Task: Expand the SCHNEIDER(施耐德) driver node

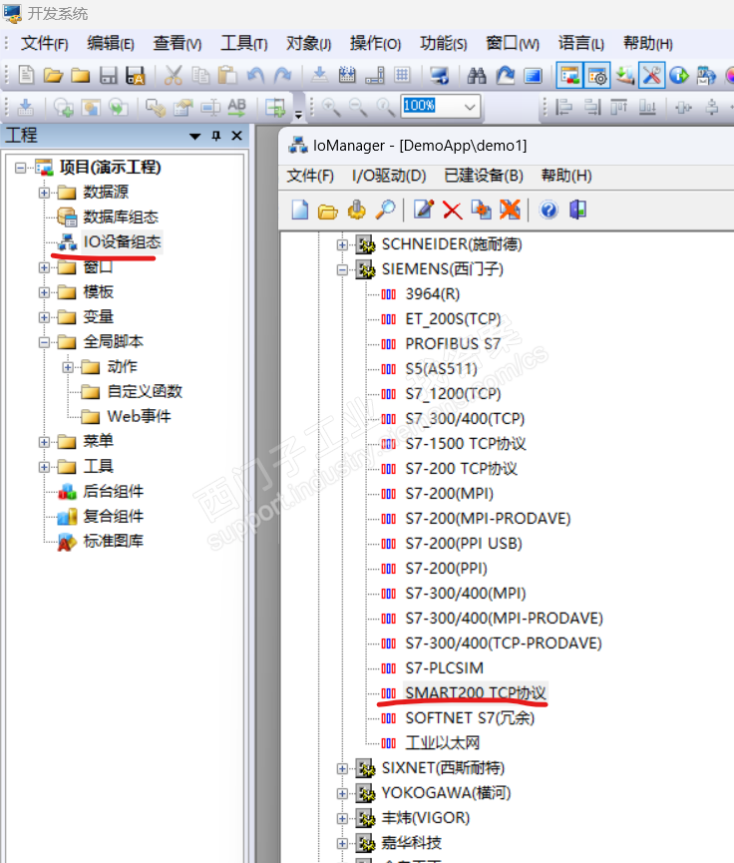Action: (342, 244)
